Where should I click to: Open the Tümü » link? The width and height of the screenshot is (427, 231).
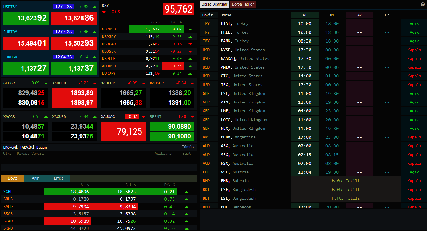188,147
